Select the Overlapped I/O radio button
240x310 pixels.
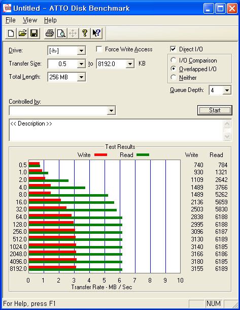(174, 69)
